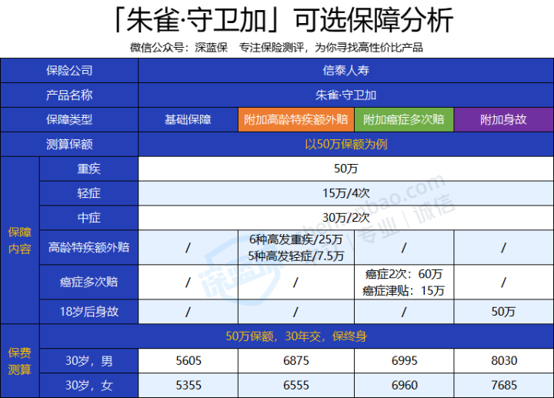Image resolution: width=554 pixels, height=398 pixels.
Task: Click the 15万/4次 cell
Action: 346,193
